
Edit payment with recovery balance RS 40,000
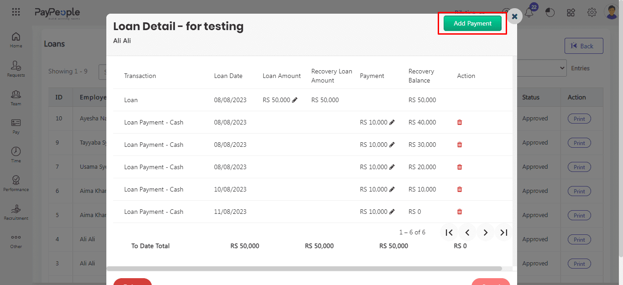392,122
